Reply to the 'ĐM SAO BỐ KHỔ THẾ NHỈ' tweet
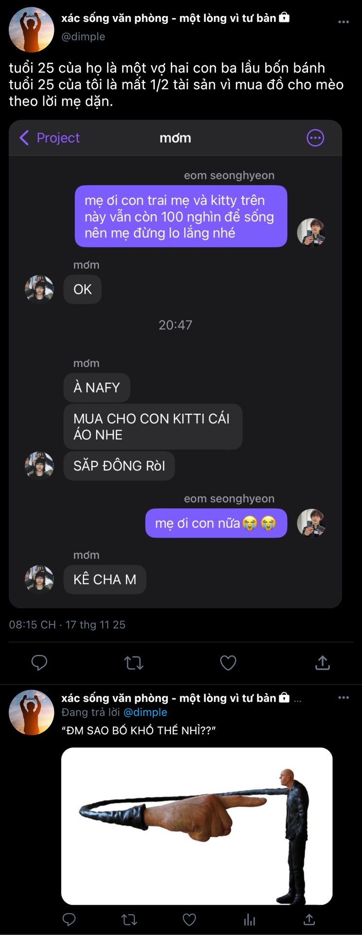The width and height of the screenshot is (362, 935). (69, 919)
